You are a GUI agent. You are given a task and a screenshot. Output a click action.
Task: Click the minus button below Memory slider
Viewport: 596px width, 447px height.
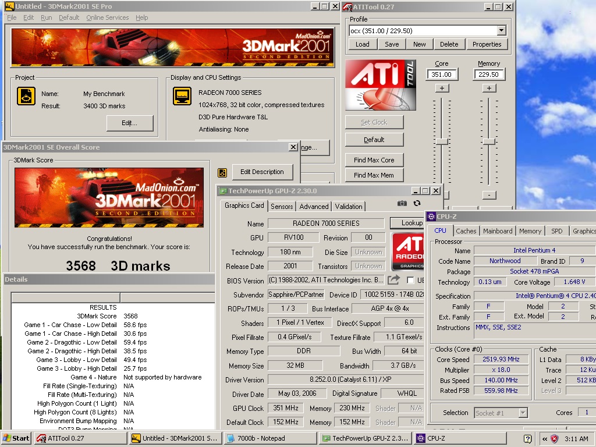click(489, 195)
